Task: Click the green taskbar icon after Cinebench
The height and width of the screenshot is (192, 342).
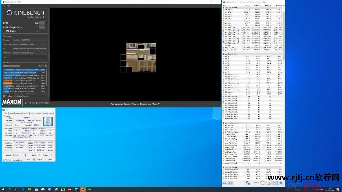Action: point(90,189)
